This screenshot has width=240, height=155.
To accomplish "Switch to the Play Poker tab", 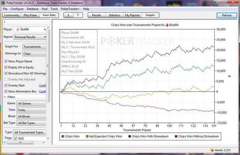I will coord(30,15).
